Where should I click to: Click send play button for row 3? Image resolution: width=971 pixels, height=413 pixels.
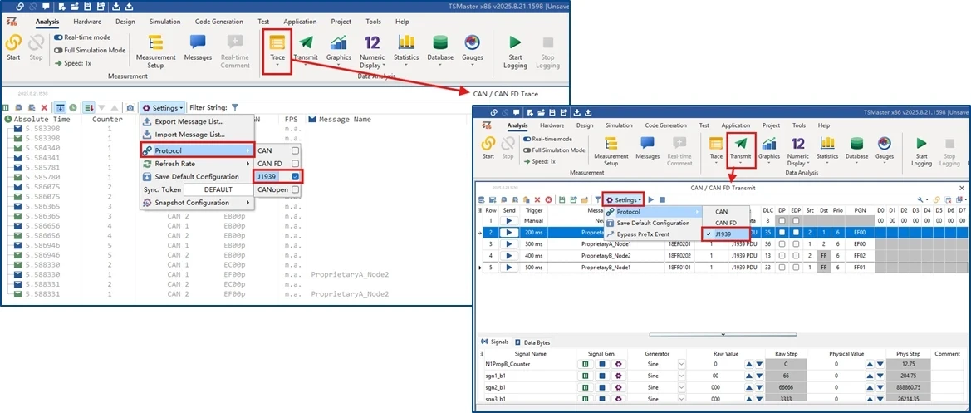[x=509, y=244]
